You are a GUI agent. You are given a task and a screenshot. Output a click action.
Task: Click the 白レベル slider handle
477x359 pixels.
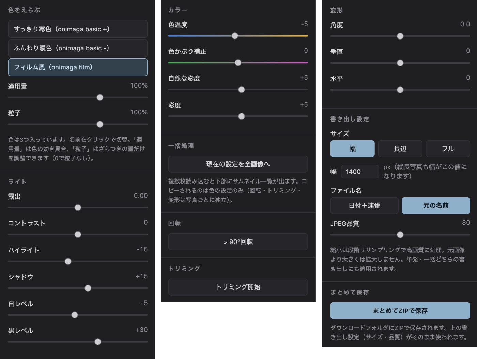[75, 315]
